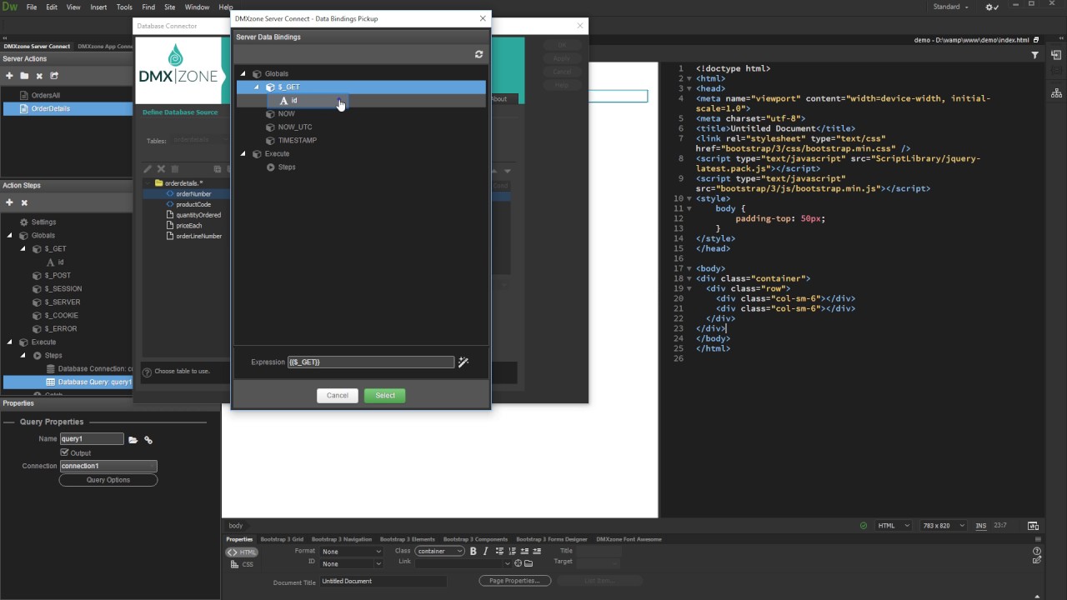Switch to Bootstrap 3 Grid tab

coord(282,539)
